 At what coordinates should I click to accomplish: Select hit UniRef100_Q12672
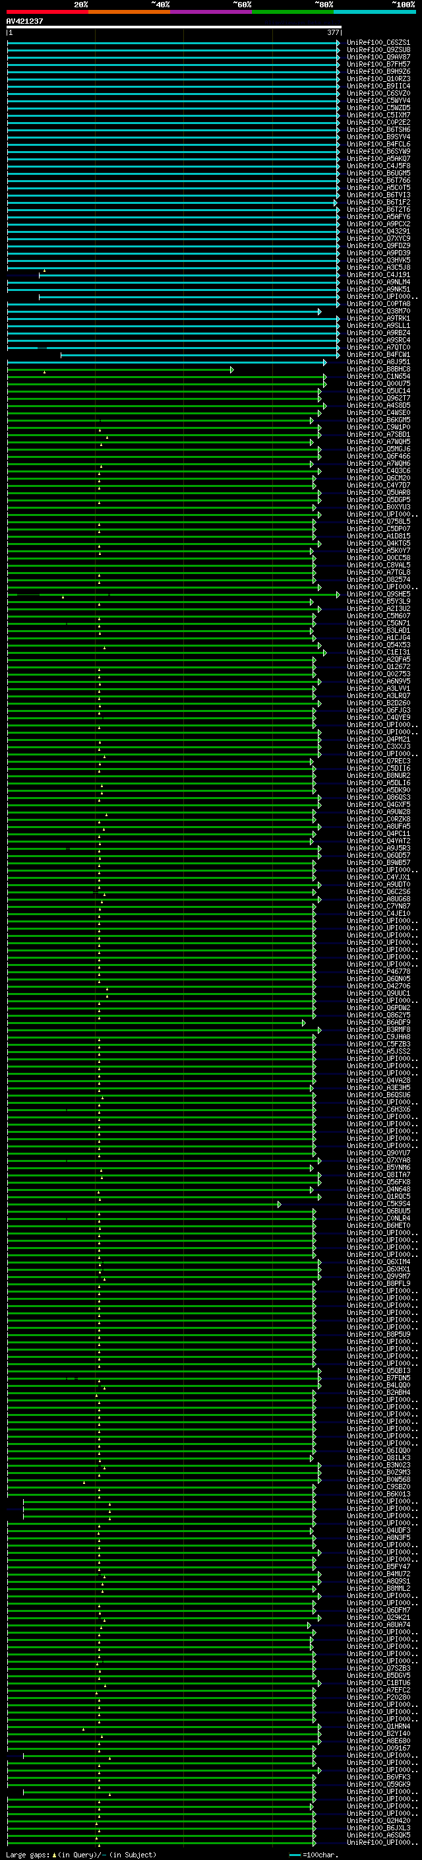pos(378,666)
